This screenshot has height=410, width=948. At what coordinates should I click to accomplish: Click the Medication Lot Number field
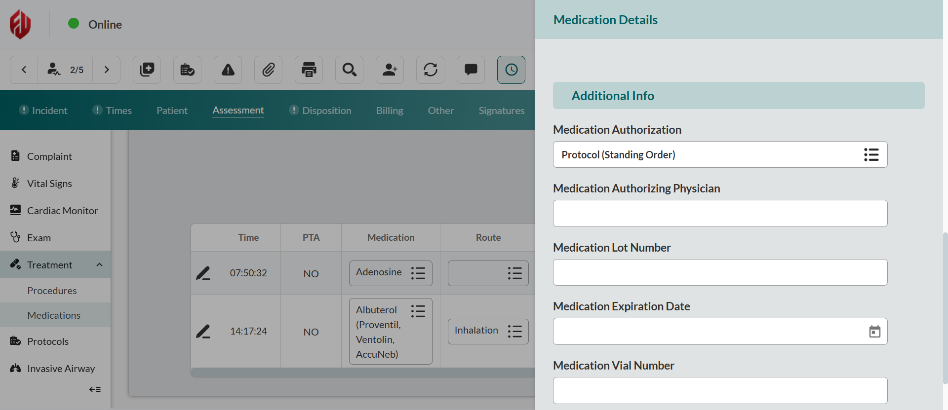coord(719,272)
